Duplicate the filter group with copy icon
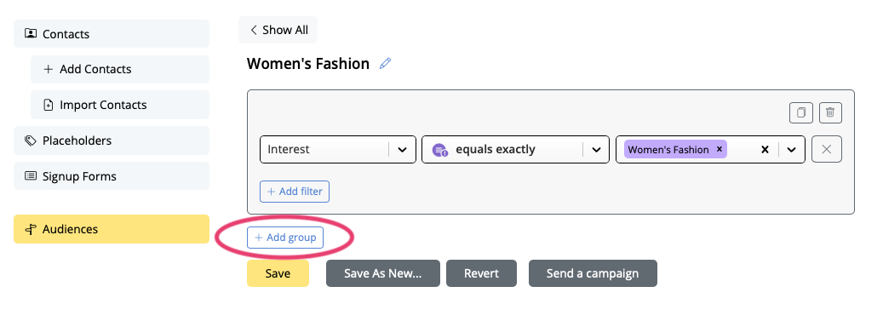 point(800,112)
